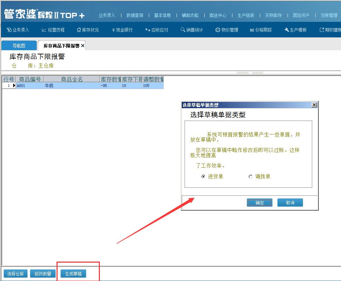Screen dimensions: 341x281
Task: Click the 主仓库 warehouse label
Action: click(46, 65)
